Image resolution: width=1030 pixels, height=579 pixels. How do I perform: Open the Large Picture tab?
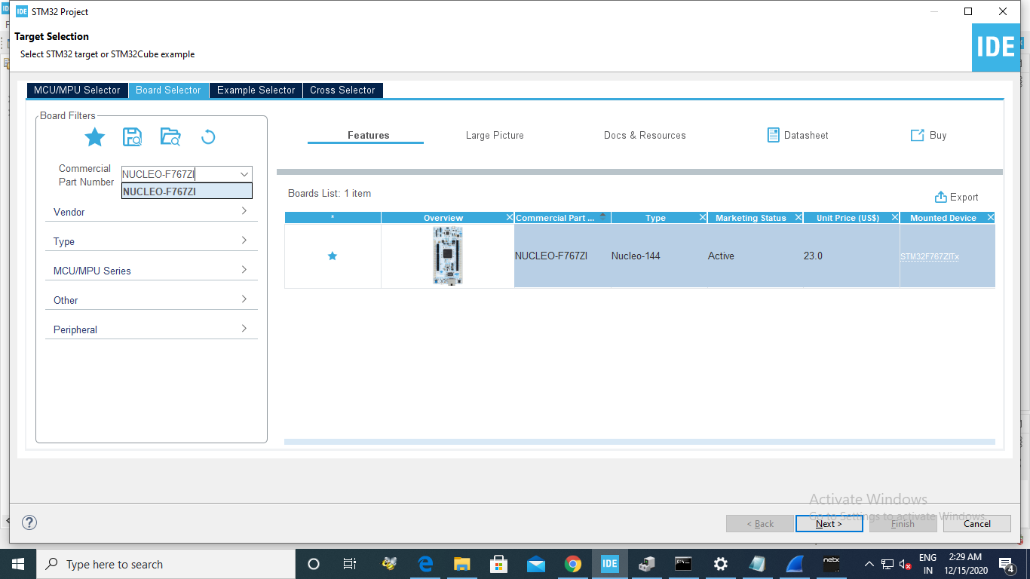point(495,135)
